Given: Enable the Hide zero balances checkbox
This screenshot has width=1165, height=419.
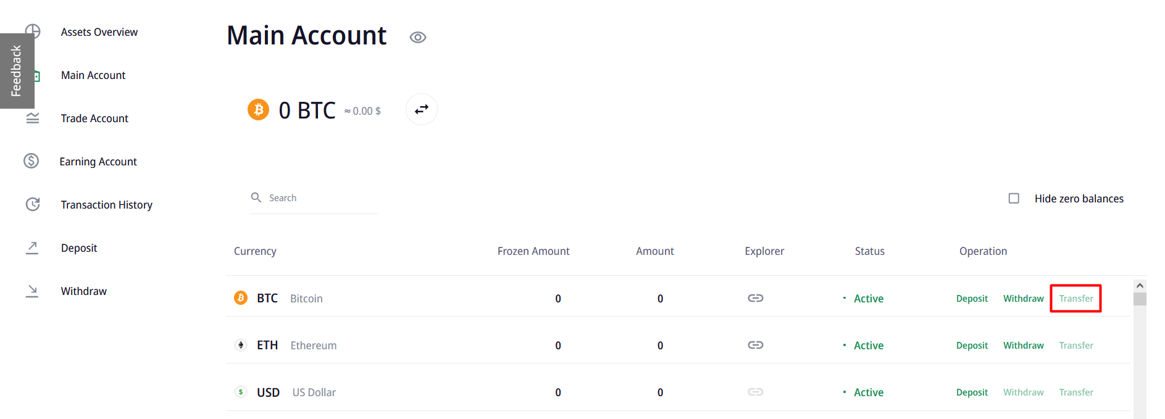Looking at the screenshot, I should [1014, 198].
